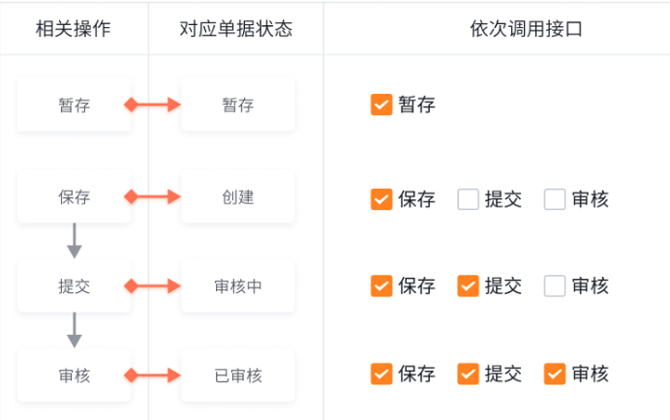
Task: Uncheck the 暂存 interface checkbox
Action: [381, 105]
